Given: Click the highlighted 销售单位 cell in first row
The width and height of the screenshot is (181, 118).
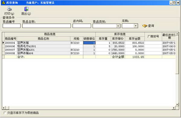Looking at the screenshot, I should tap(89, 43).
